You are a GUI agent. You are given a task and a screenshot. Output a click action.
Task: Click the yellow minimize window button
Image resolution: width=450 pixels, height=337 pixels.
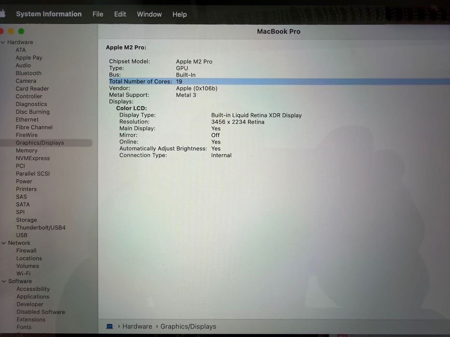(x=11, y=31)
